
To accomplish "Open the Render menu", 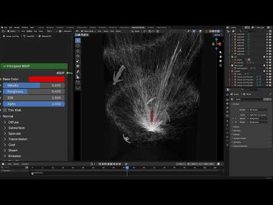I will (17, 27).
